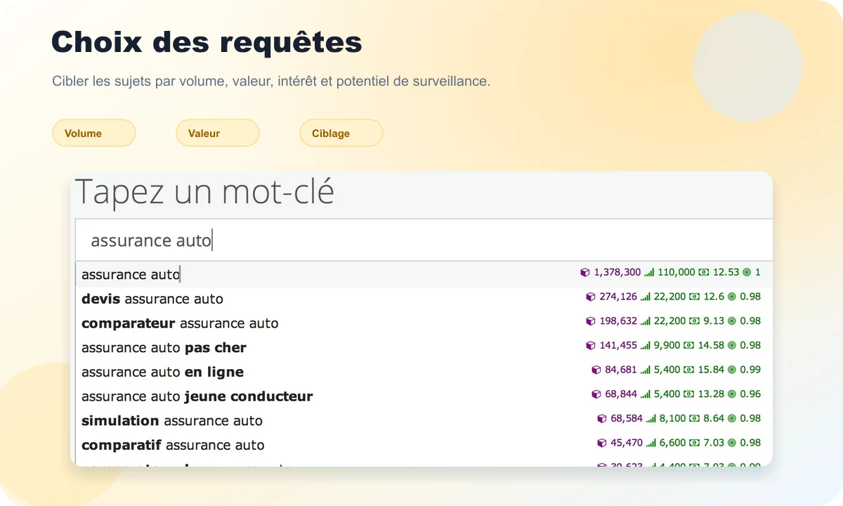Click the value 198,632
Screen dimensions: 843x506
coord(618,321)
